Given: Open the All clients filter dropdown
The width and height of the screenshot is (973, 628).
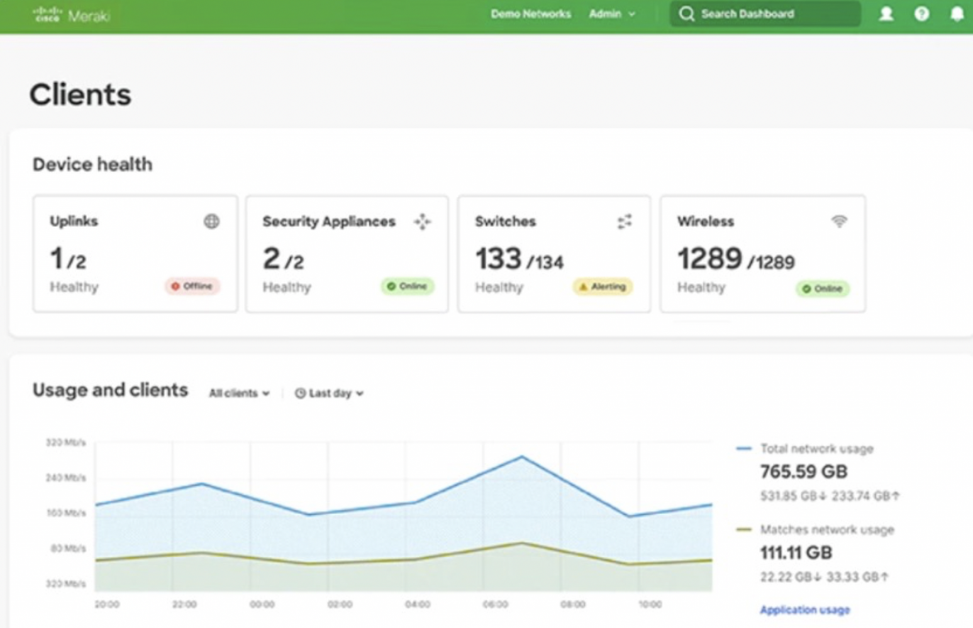Looking at the screenshot, I should point(239,393).
